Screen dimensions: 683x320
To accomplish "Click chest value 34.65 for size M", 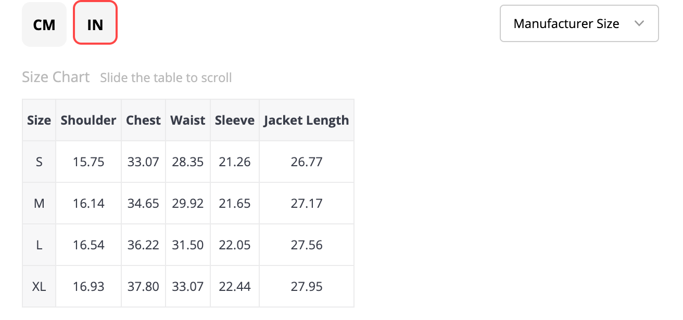I will tap(143, 203).
